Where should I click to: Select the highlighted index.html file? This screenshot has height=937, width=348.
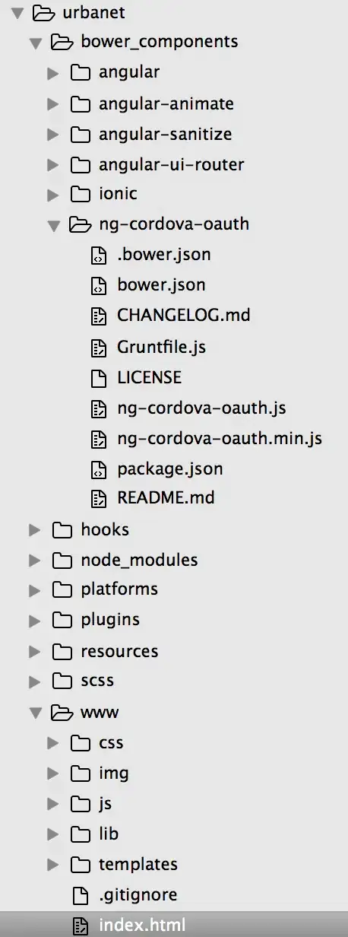(x=174, y=926)
